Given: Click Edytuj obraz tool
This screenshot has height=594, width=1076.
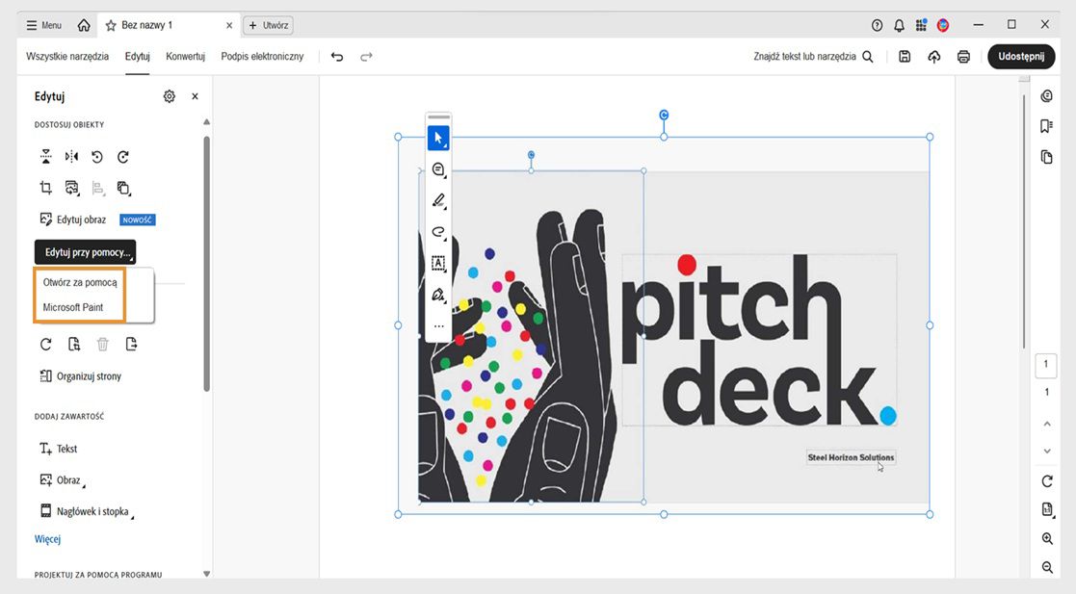Looking at the screenshot, I should 73,220.
